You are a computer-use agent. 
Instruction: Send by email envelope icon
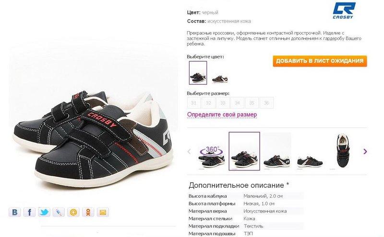103,212
